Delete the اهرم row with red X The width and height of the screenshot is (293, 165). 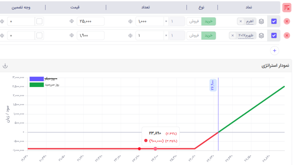point(287,21)
